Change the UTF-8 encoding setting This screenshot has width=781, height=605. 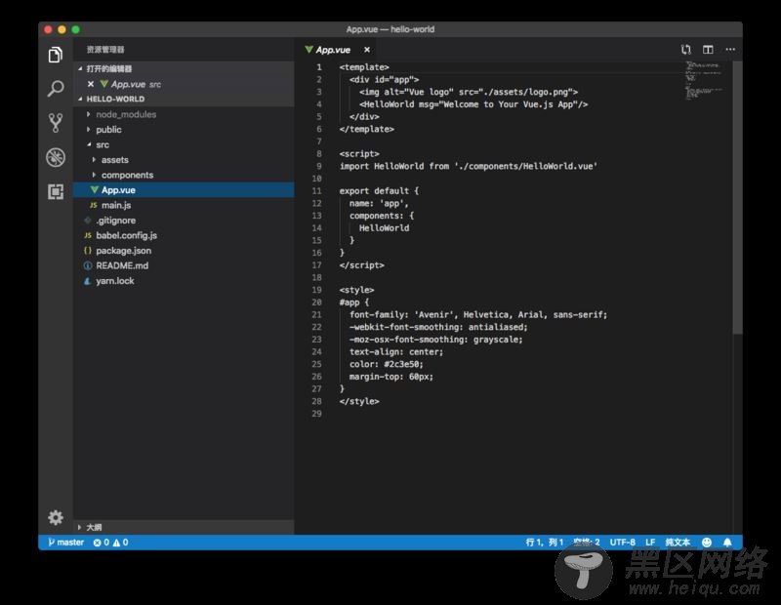pyautogui.click(x=623, y=543)
